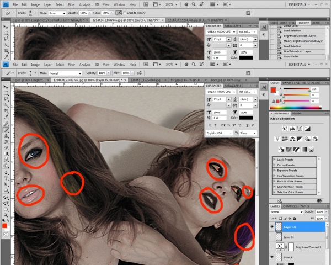Add a Hue/Saturation adjustment icon
Screen dimensions: 331x265
pyautogui.click(x=285, y=139)
